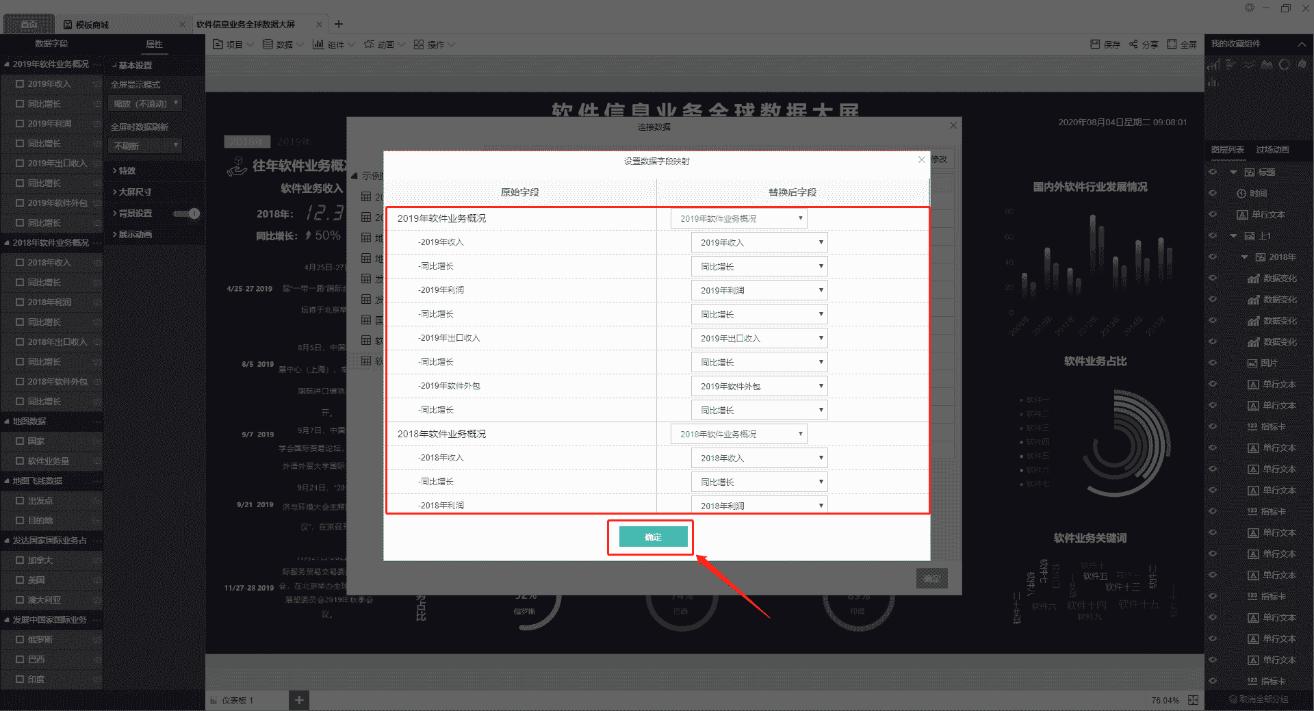The height and width of the screenshot is (711, 1314).
Task: Click the 取消全部分组 ungroup icon at bottom right
Action: click(x=1233, y=699)
